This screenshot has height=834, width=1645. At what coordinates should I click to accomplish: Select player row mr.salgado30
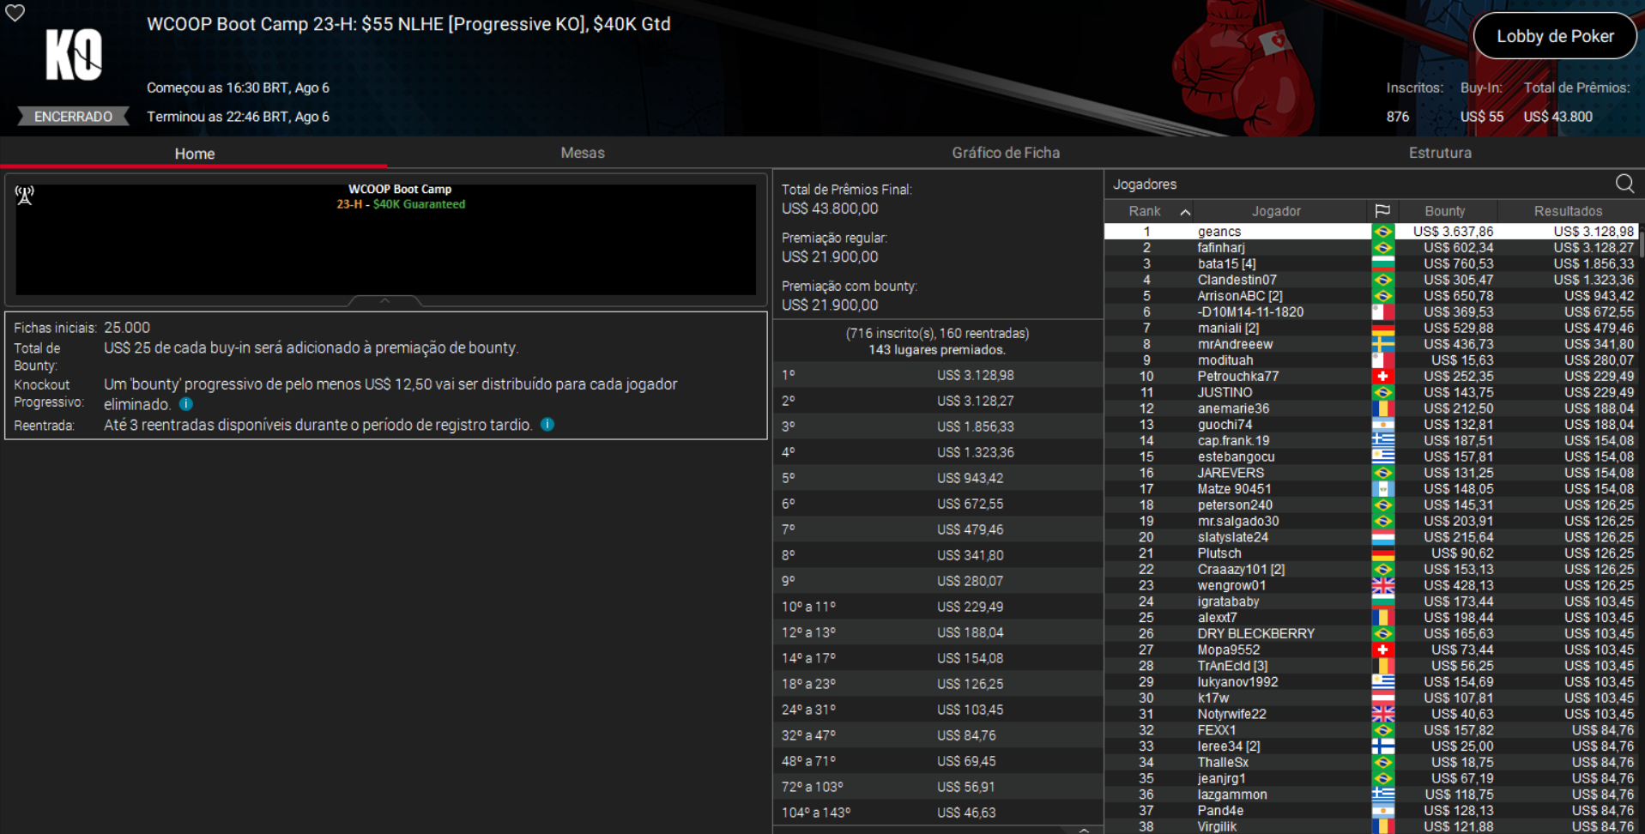click(1371, 522)
